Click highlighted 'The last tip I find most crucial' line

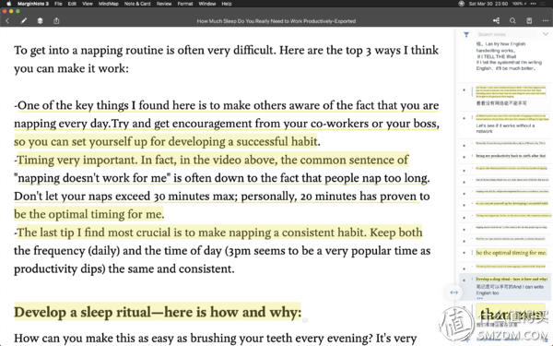point(219,233)
